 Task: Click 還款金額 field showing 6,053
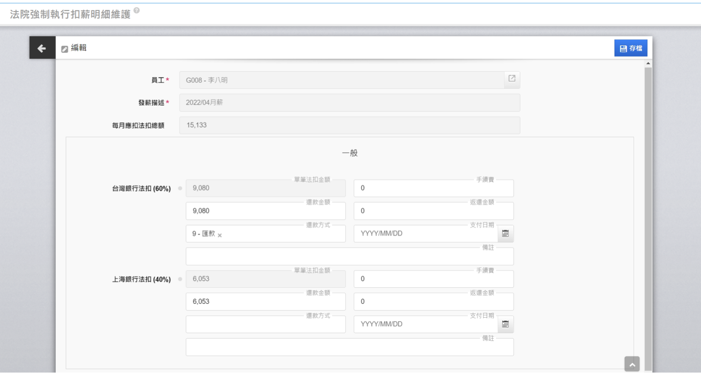coord(266,301)
